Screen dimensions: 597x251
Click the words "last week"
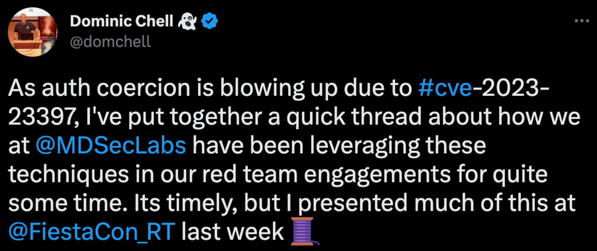(x=232, y=232)
